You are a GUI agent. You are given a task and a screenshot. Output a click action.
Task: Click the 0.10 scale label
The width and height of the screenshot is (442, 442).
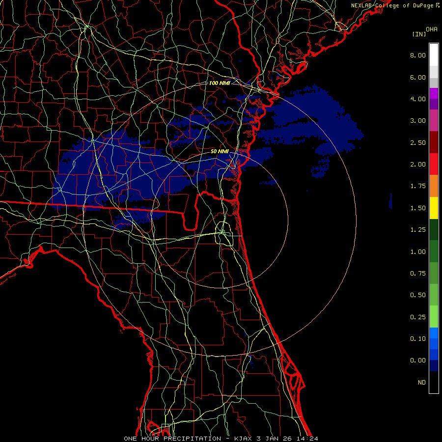(418, 339)
